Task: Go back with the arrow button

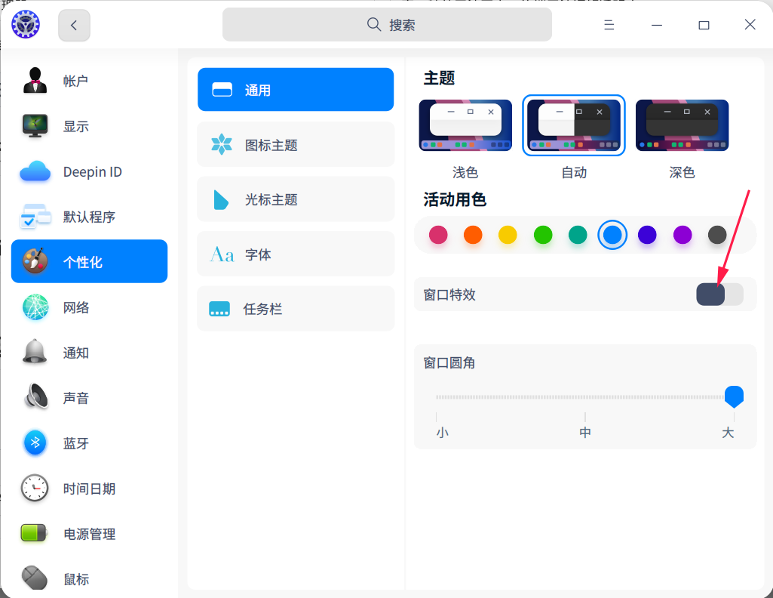Action: [x=74, y=25]
